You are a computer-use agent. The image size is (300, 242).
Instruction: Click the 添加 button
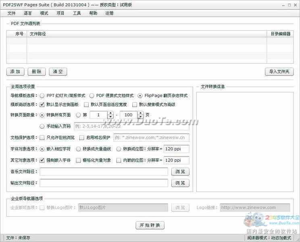[x=15, y=72]
